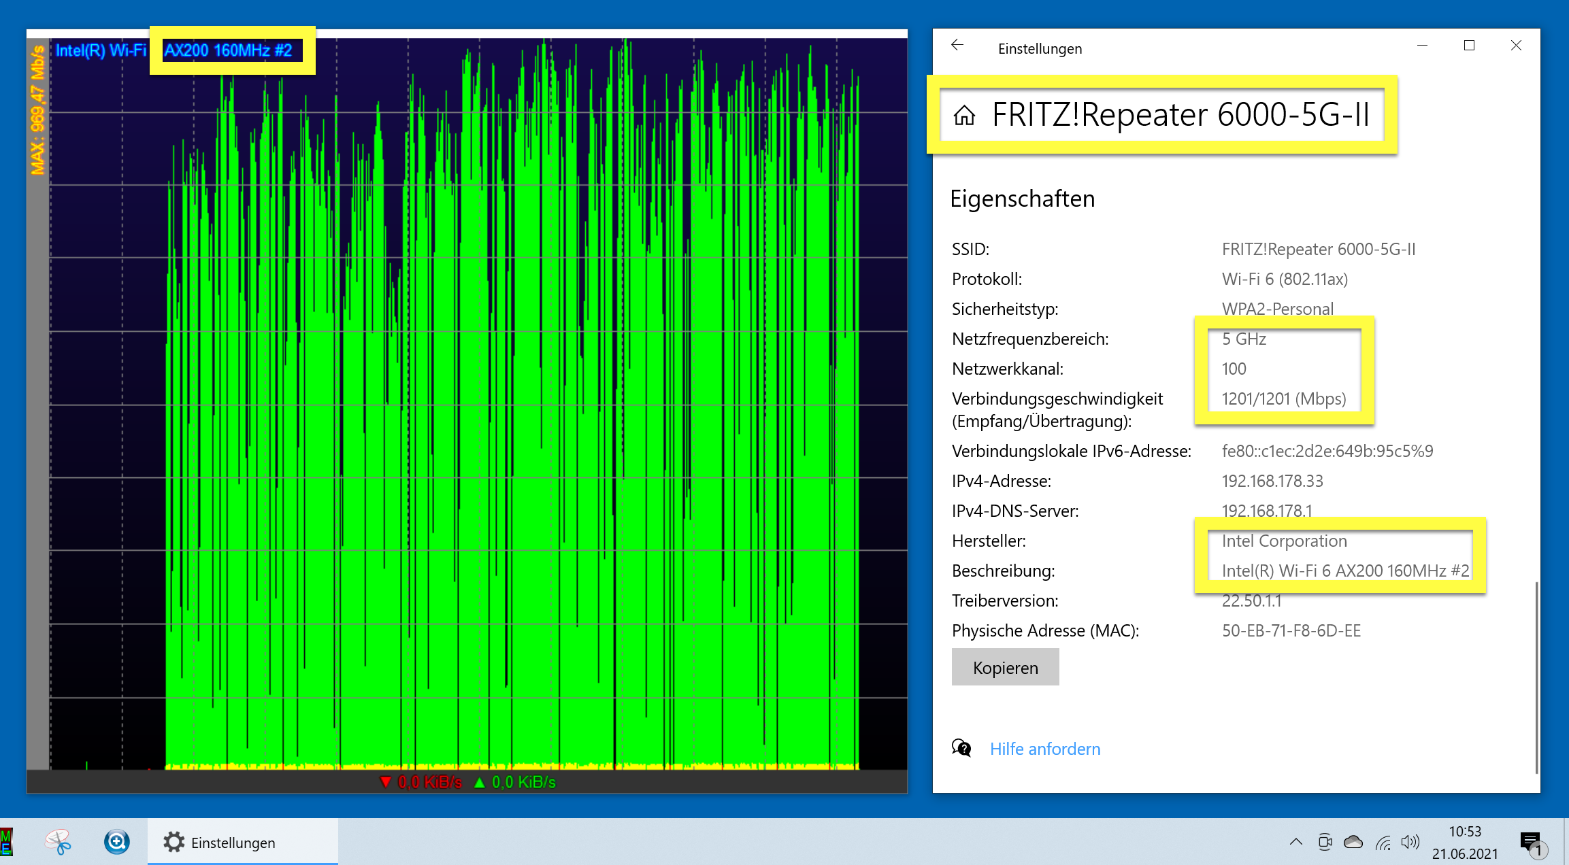The height and width of the screenshot is (865, 1569).
Task: Click the Kopieren button
Action: 1005,667
